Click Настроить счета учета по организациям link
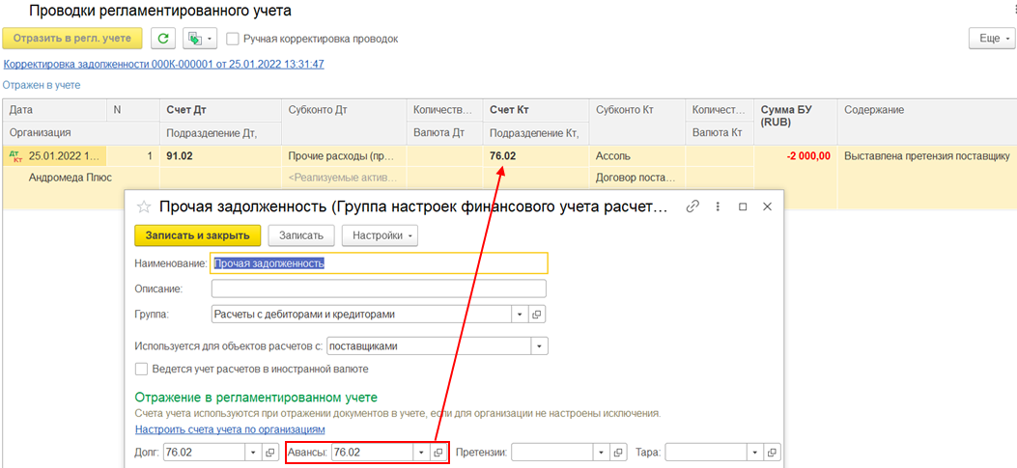 [230, 429]
